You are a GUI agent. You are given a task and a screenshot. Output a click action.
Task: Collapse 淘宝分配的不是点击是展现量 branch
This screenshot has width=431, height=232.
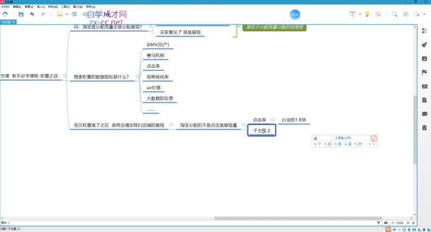pyautogui.click(x=244, y=125)
